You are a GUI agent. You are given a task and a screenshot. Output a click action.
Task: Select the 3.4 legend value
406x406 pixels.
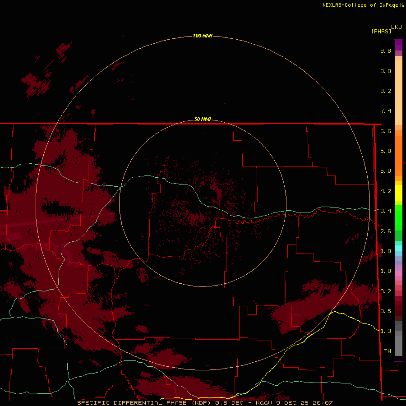click(386, 211)
